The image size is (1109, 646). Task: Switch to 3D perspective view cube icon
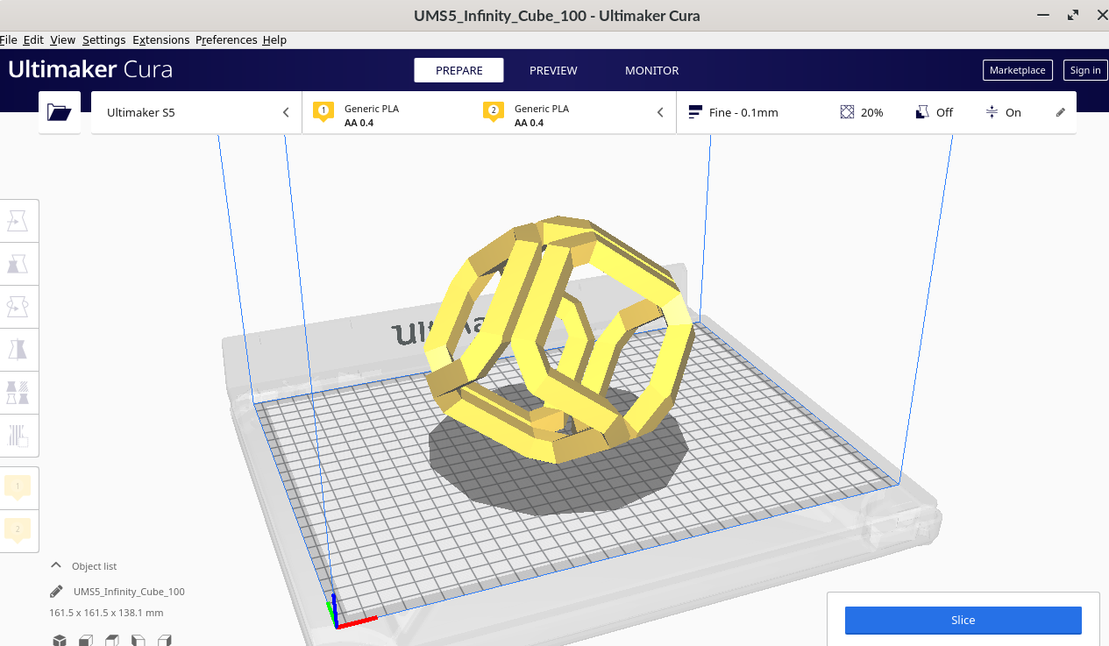click(59, 640)
